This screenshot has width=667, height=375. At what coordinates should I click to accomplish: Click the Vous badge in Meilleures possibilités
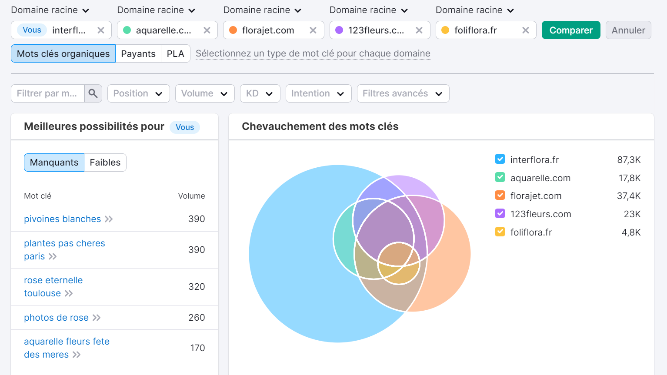(185, 127)
